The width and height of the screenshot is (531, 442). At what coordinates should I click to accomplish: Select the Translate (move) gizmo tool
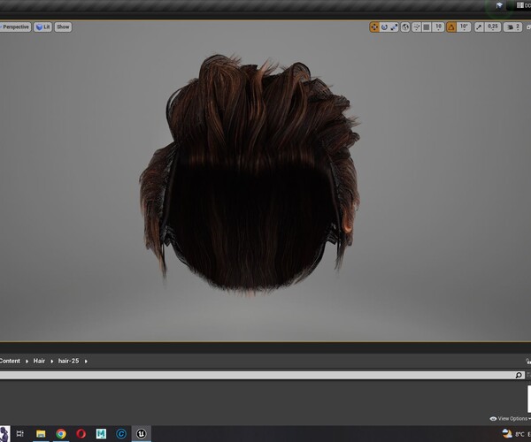pyautogui.click(x=374, y=27)
